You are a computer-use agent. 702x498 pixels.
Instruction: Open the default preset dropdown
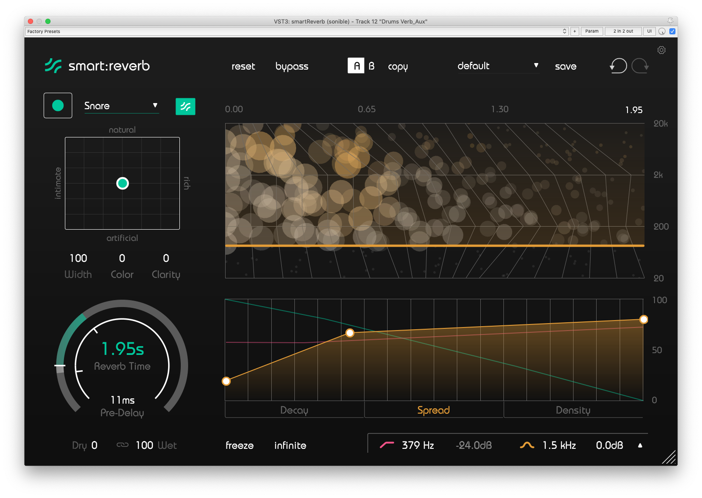pyautogui.click(x=498, y=66)
